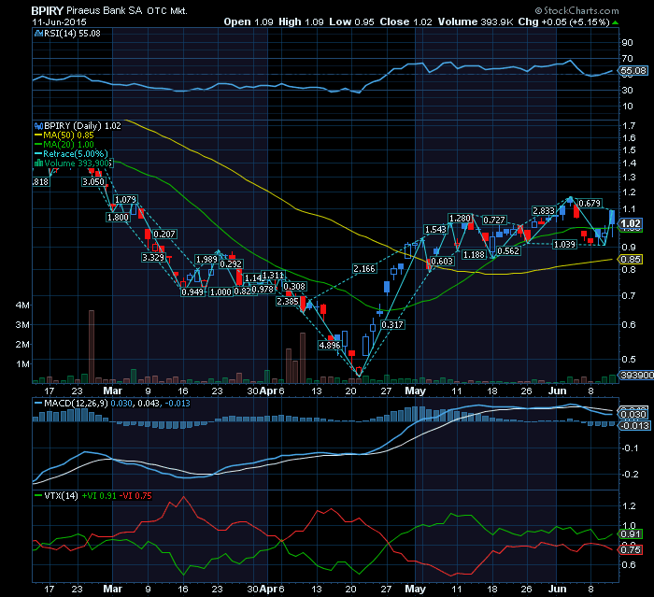Click the red 0.75 VTX axis tag
This screenshot has width=654, height=597.
point(631,550)
